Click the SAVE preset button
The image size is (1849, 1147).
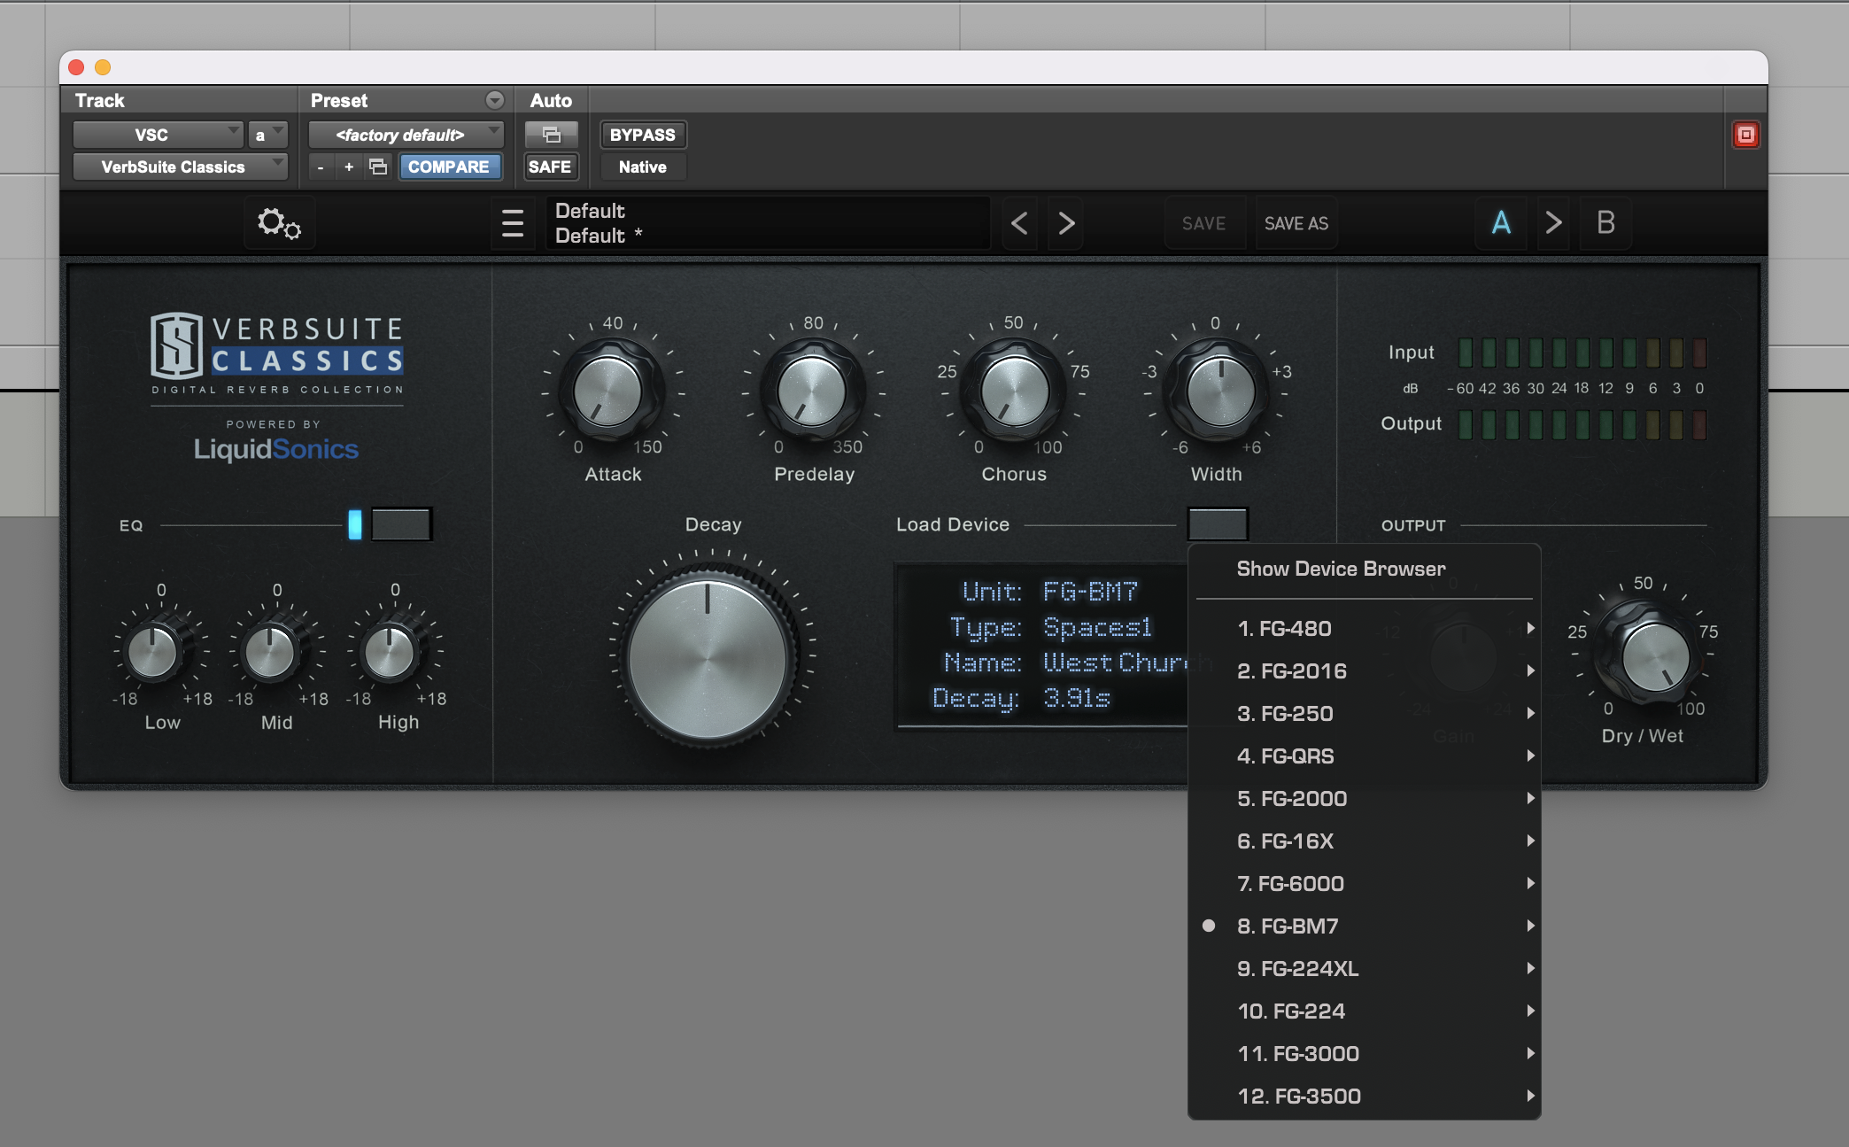[1203, 223]
